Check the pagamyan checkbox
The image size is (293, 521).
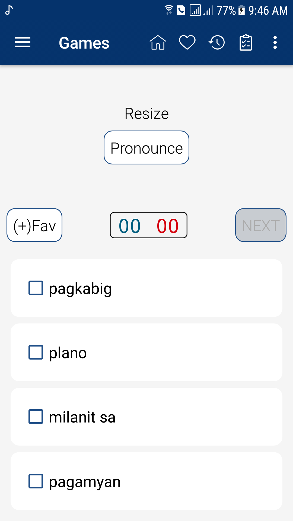tap(36, 481)
